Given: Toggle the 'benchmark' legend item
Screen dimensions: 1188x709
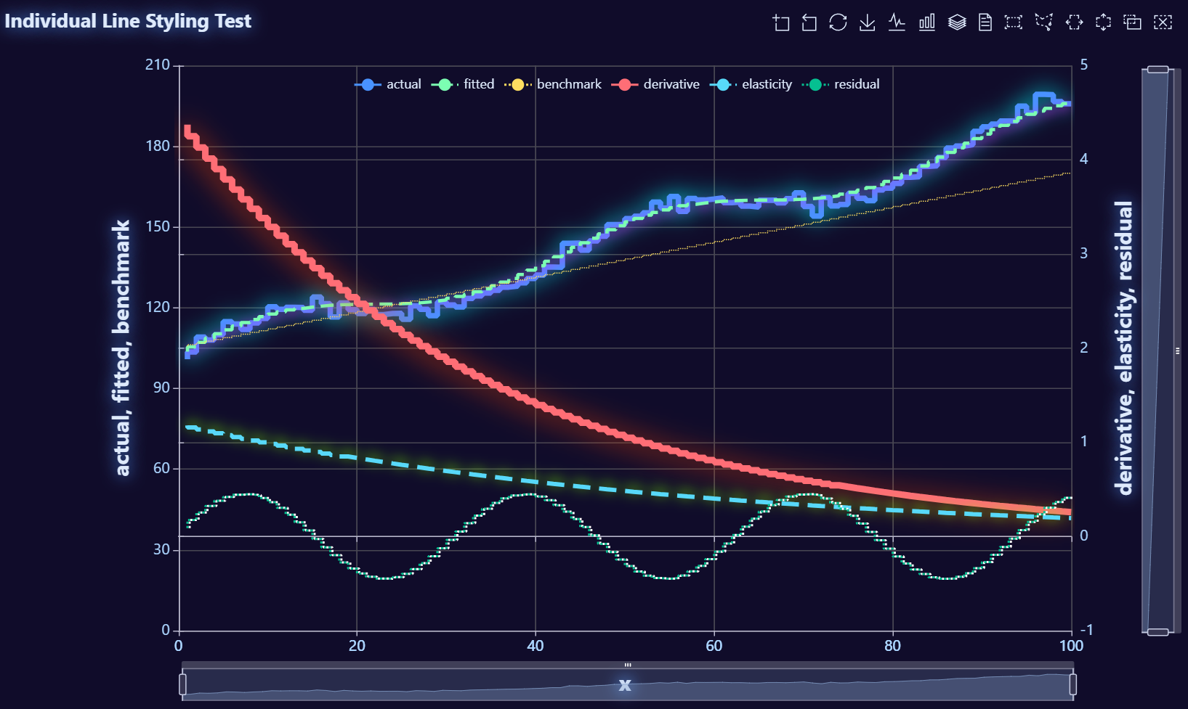Looking at the screenshot, I should (x=553, y=84).
